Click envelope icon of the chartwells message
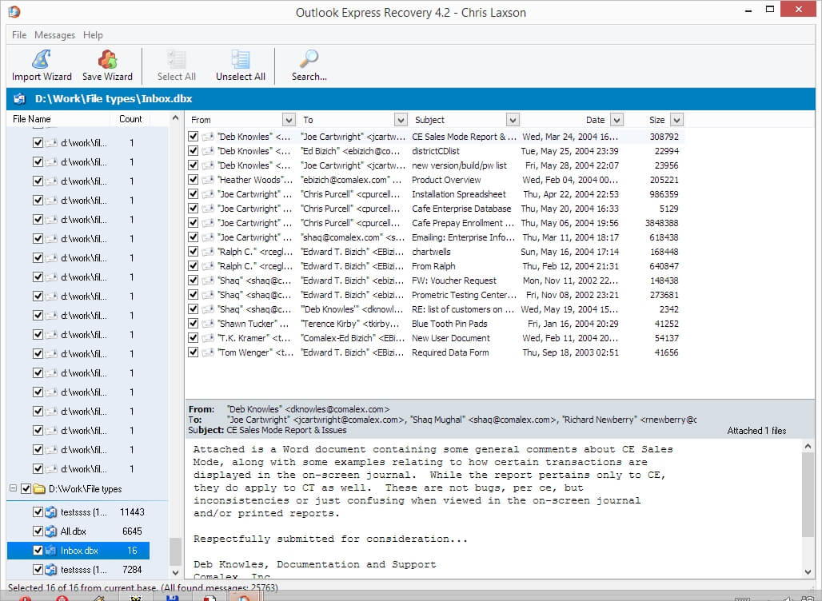 pos(208,252)
